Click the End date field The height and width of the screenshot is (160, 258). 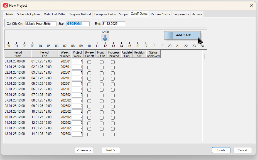[114, 24]
